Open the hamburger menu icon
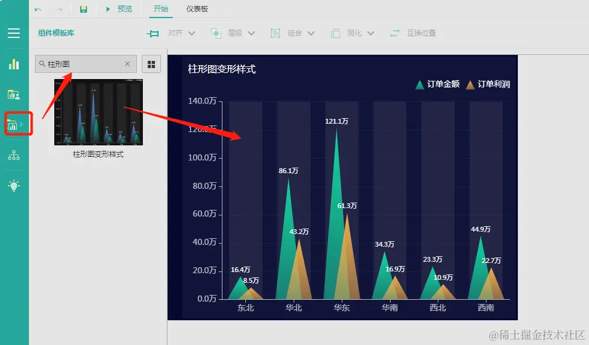 tap(14, 33)
